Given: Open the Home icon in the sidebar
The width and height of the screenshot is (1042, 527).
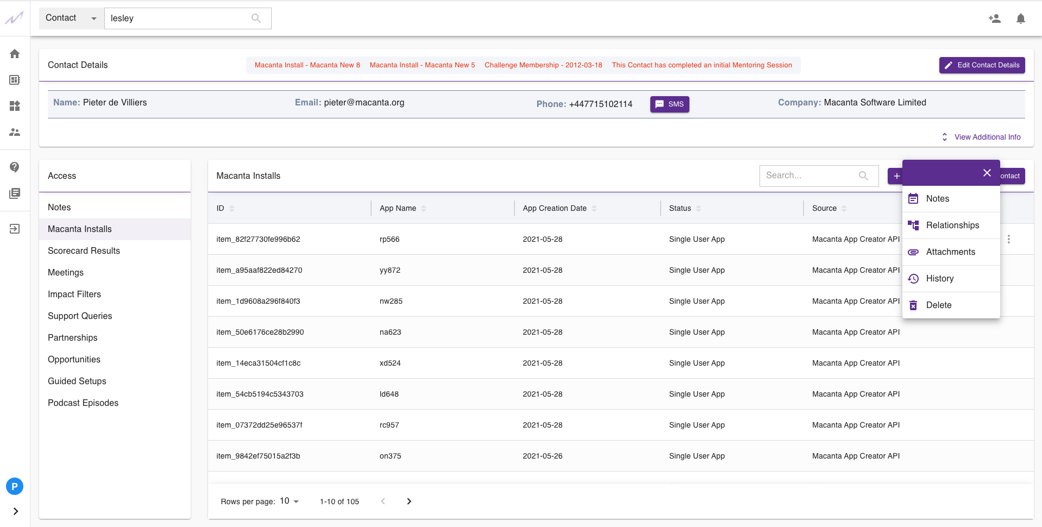Looking at the screenshot, I should tap(15, 54).
